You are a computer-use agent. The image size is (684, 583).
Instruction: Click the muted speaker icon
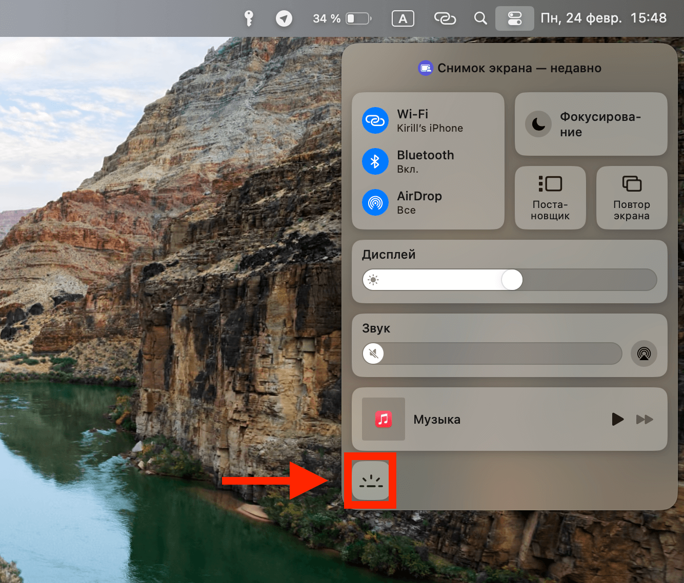point(374,353)
